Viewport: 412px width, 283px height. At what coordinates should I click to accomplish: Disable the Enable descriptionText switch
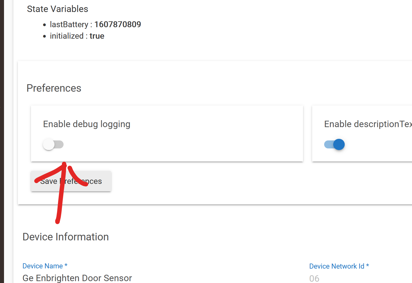tap(334, 144)
